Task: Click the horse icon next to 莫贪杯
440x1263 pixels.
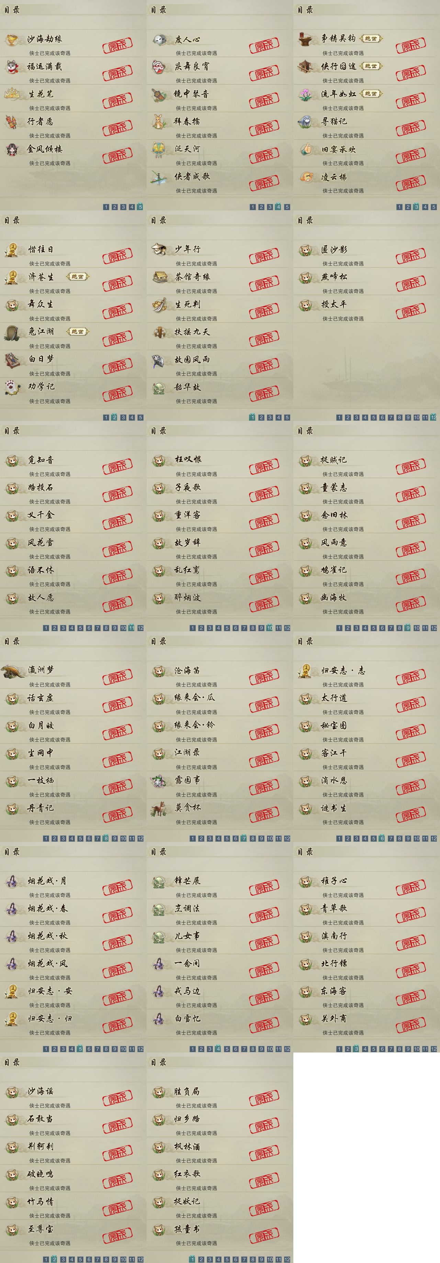Action: coord(159,808)
